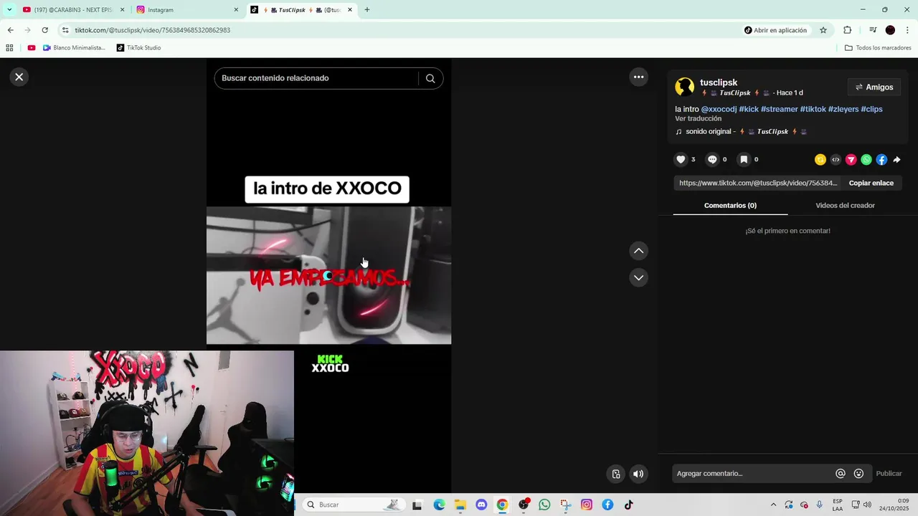Open the #kick hashtag
This screenshot has width=918, height=516.
pos(749,109)
